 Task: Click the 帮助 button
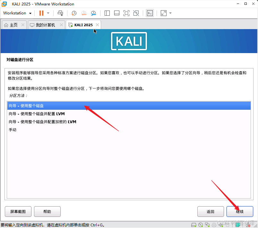coord(47,212)
